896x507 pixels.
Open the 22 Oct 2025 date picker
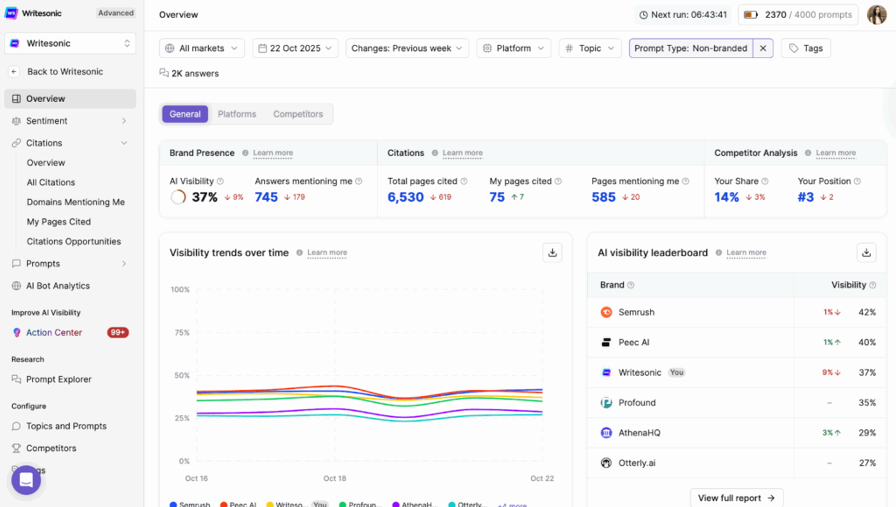coord(295,48)
